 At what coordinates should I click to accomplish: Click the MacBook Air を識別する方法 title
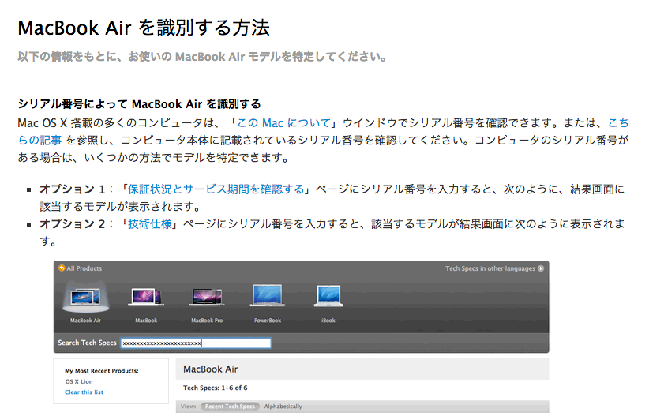144,28
